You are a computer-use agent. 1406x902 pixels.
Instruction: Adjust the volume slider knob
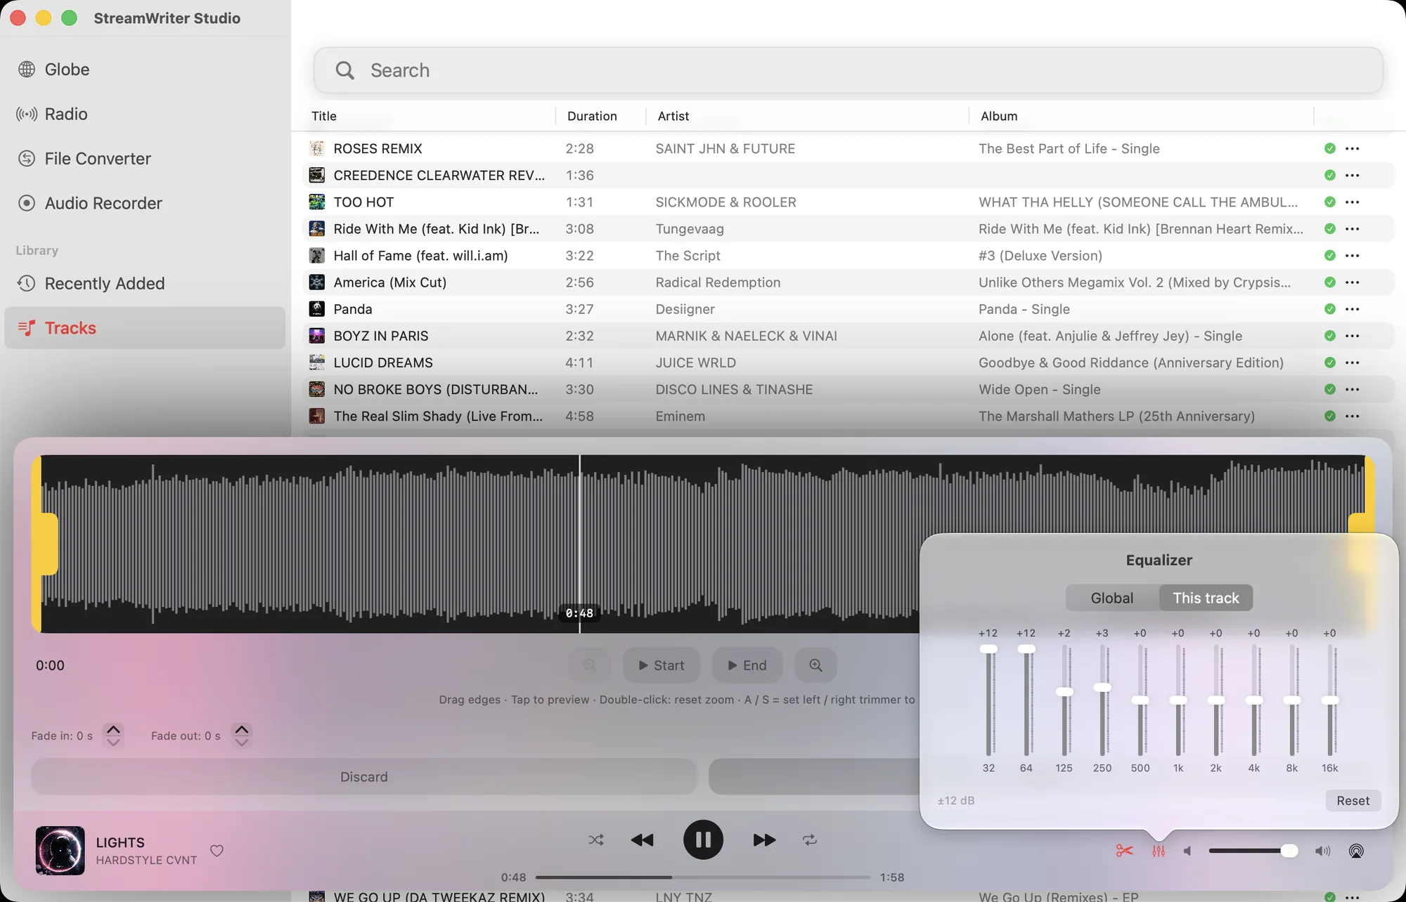point(1289,851)
